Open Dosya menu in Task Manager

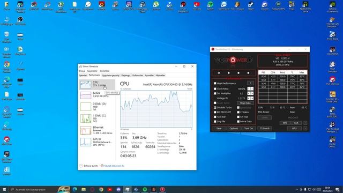pyautogui.click(x=82, y=71)
